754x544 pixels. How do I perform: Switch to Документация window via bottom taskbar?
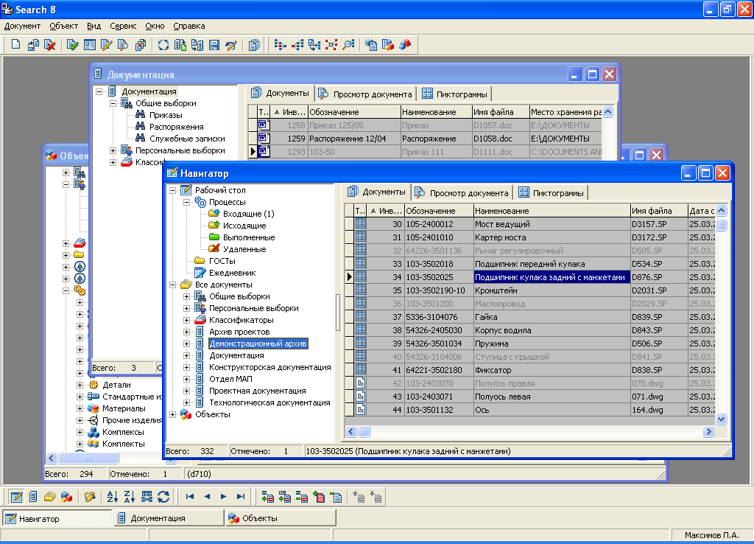click(x=158, y=518)
